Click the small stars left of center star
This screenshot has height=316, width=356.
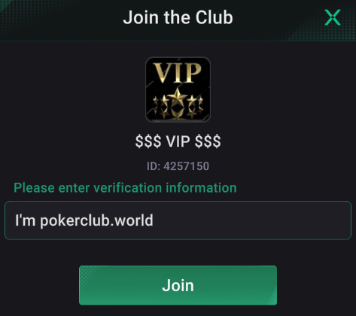(x=160, y=102)
